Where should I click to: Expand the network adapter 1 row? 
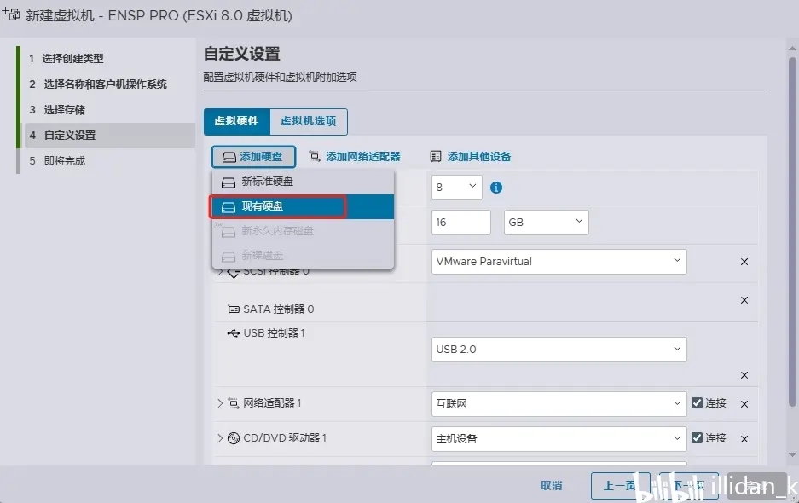(220, 403)
